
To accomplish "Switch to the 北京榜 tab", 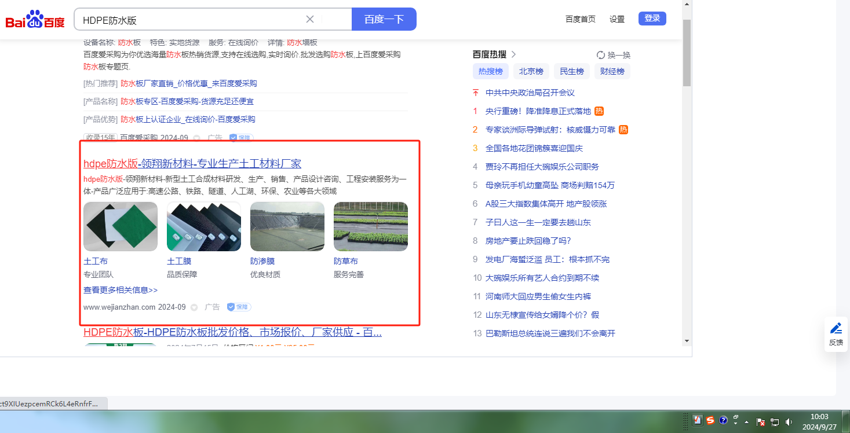I will click(531, 72).
